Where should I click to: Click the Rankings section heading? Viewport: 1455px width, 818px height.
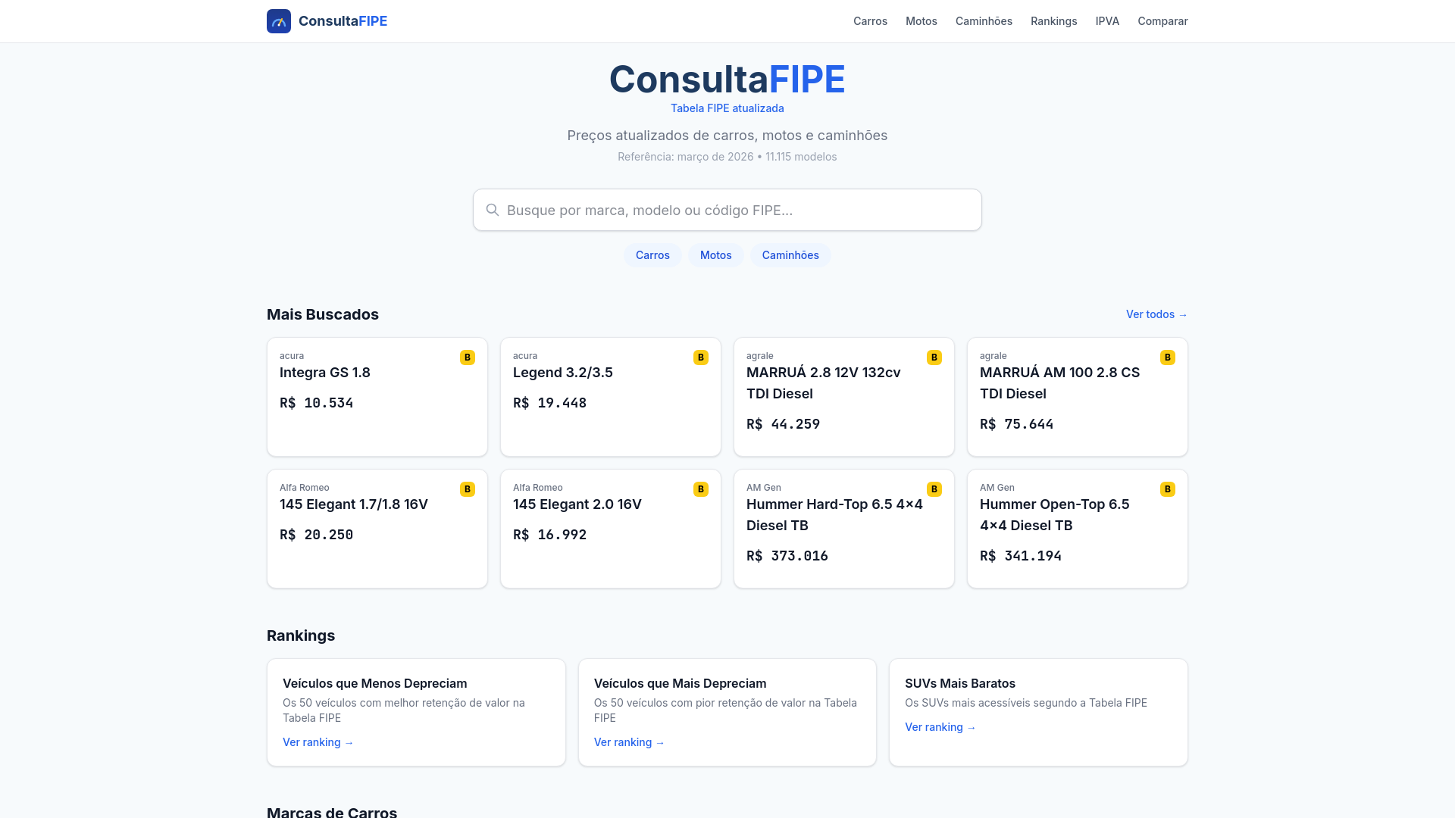pyautogui.click(x=301, y=635)
